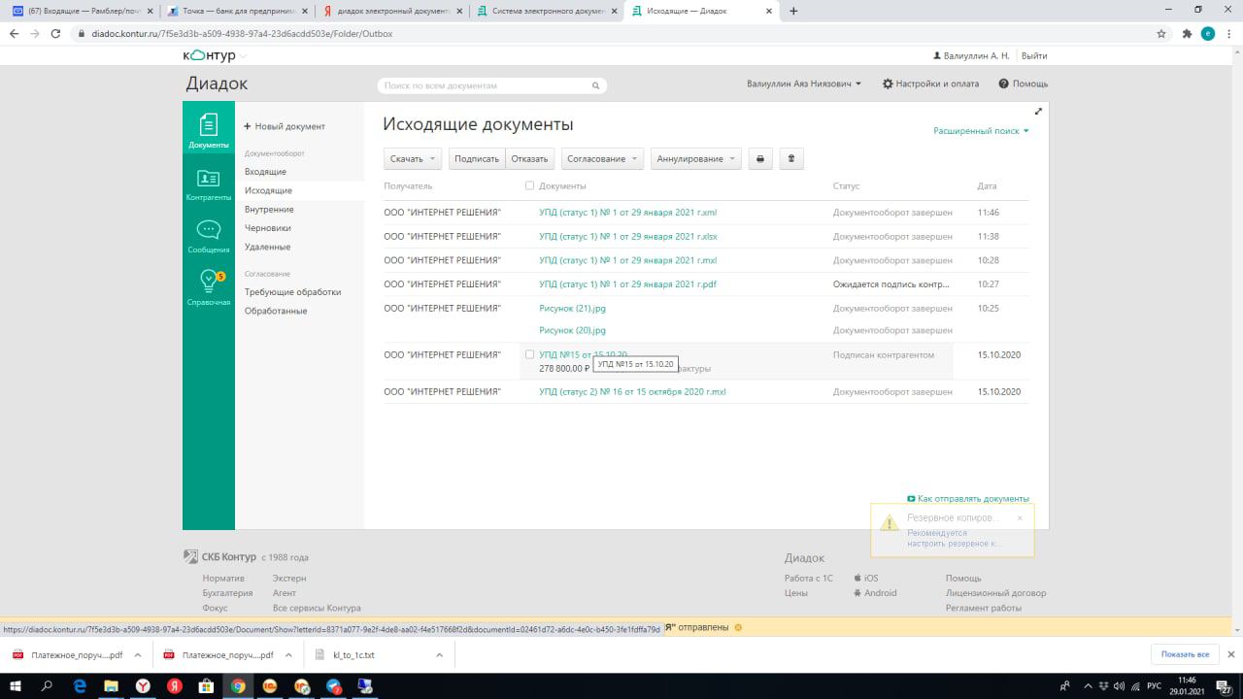
Task: Open Внутренние folder
Action: click(x=269, y=210)
